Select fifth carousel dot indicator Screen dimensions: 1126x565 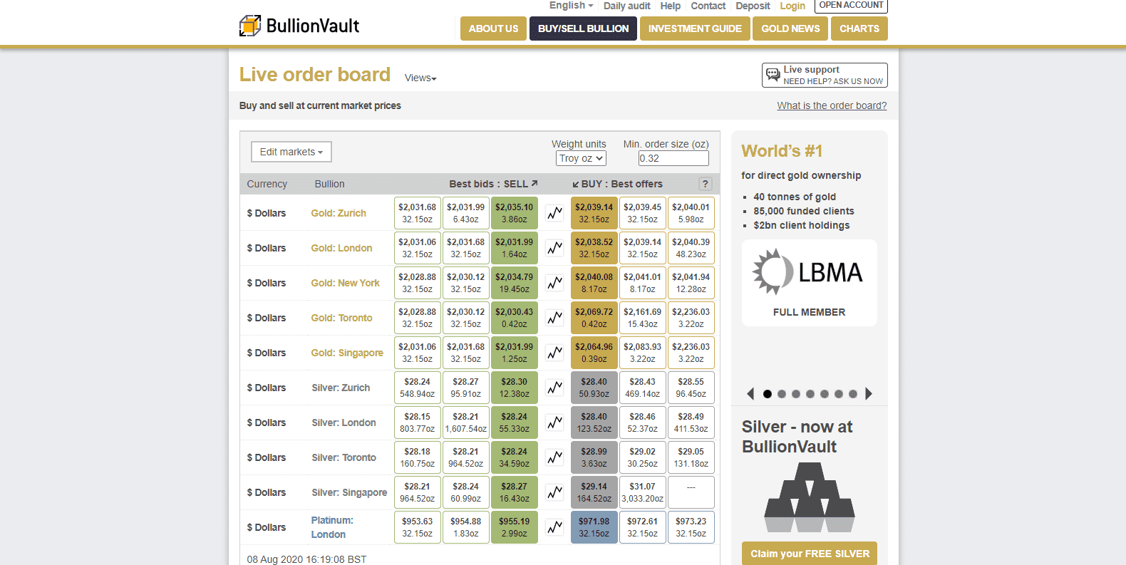coord(825,394)
